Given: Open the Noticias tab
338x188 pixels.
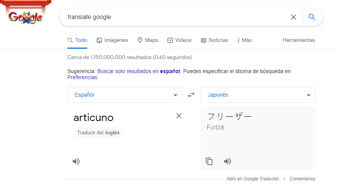Looking at the screenshot, I should click(x=214, y=40).
